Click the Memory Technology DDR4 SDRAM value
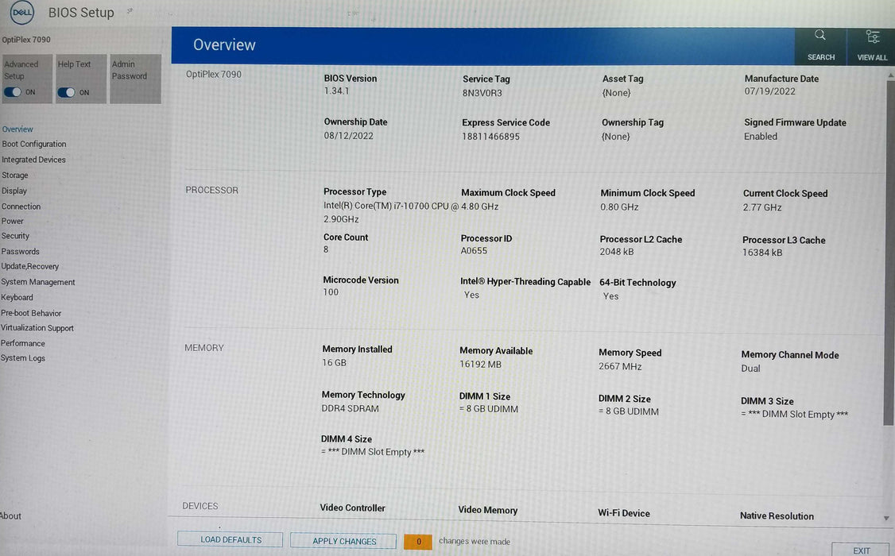Image resolution: width=895 pixels, height=556 pixels. coord(350,408)
